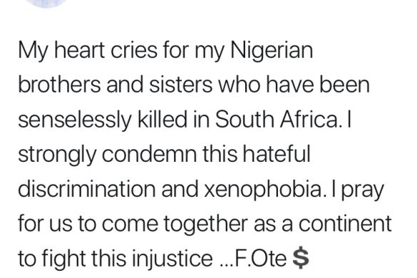This screenshot has width=417, height=278.
Task: Open the partially visible profile avatar
Action: 48,3
